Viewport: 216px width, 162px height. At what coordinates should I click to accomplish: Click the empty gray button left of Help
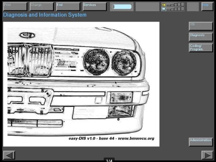pos(193,6)
